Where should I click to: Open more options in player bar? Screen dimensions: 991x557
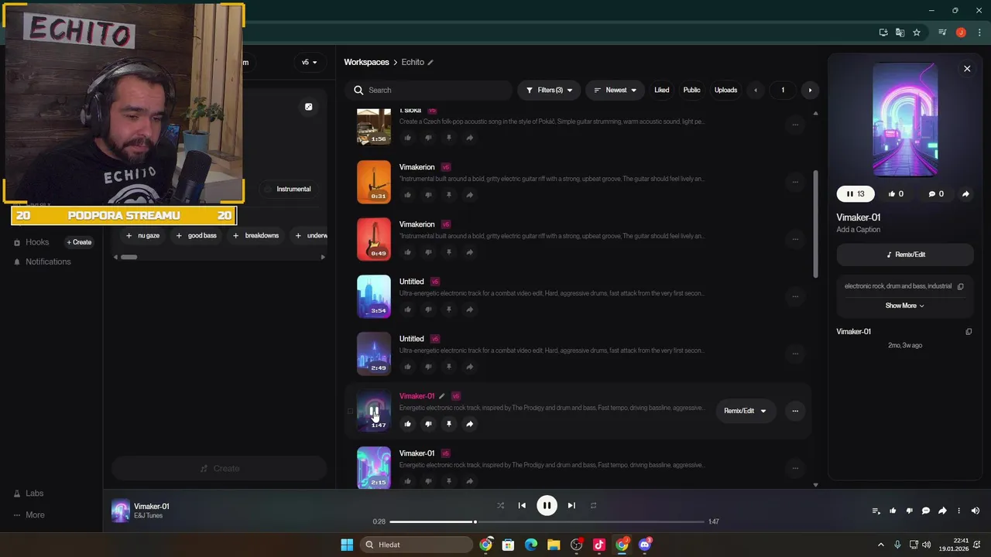tap(958, 511)
